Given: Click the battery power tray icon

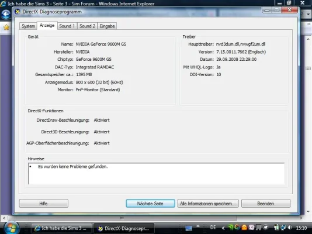Looking at the screenshot, I should [276, 228].
